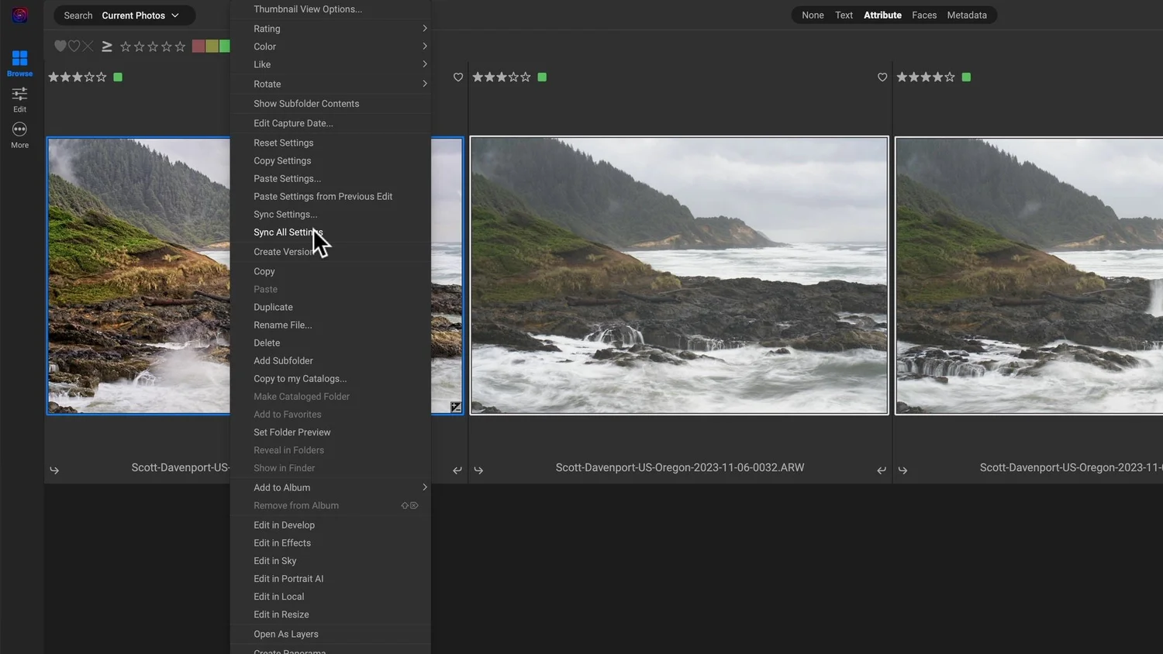Click the X reject filter icon
Screen dimensions: 1163x654
88,46
